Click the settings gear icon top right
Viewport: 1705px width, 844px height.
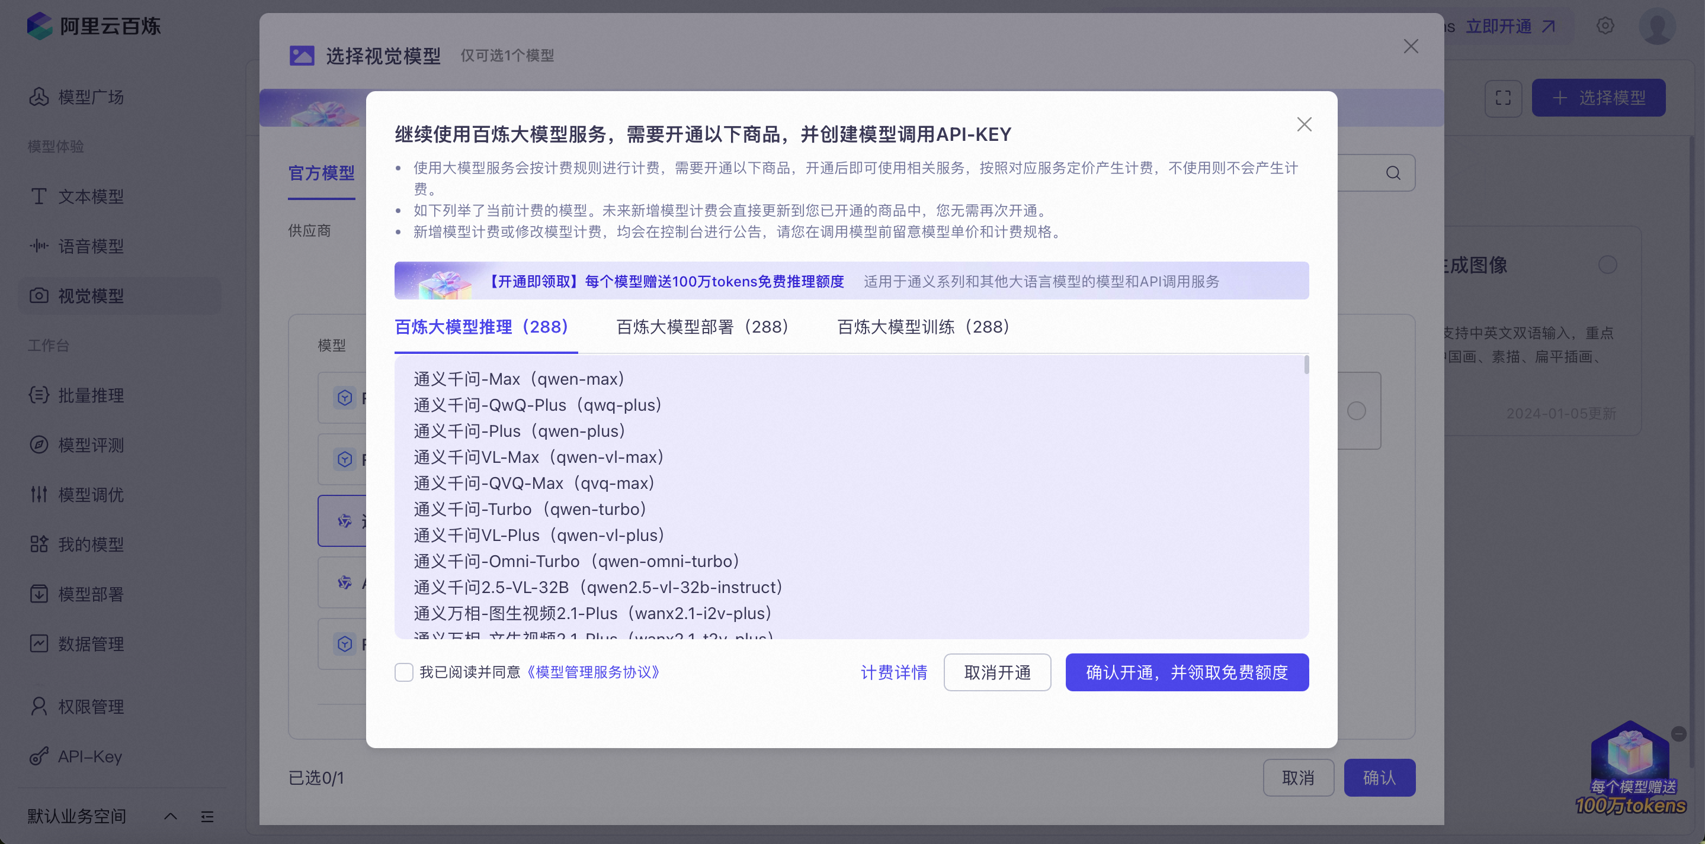coord(1605,26)
